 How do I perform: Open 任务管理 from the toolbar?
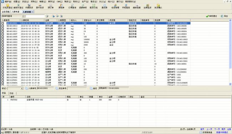[115, 6]
